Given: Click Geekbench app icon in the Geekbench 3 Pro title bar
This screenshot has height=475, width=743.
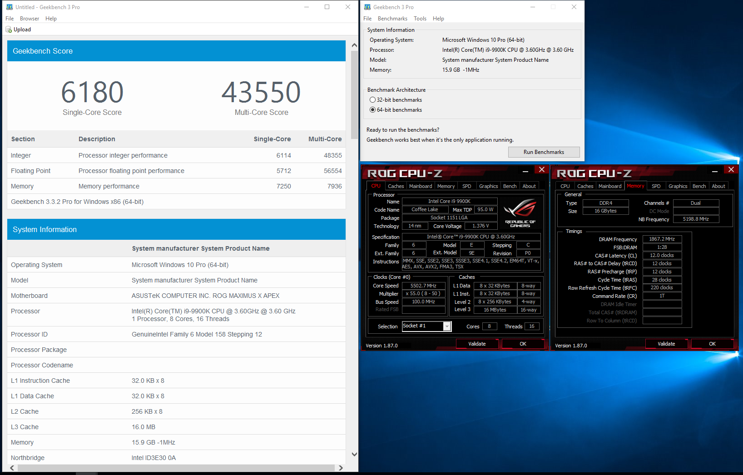Looking at the screenshot, I should (x=367, y=7).
